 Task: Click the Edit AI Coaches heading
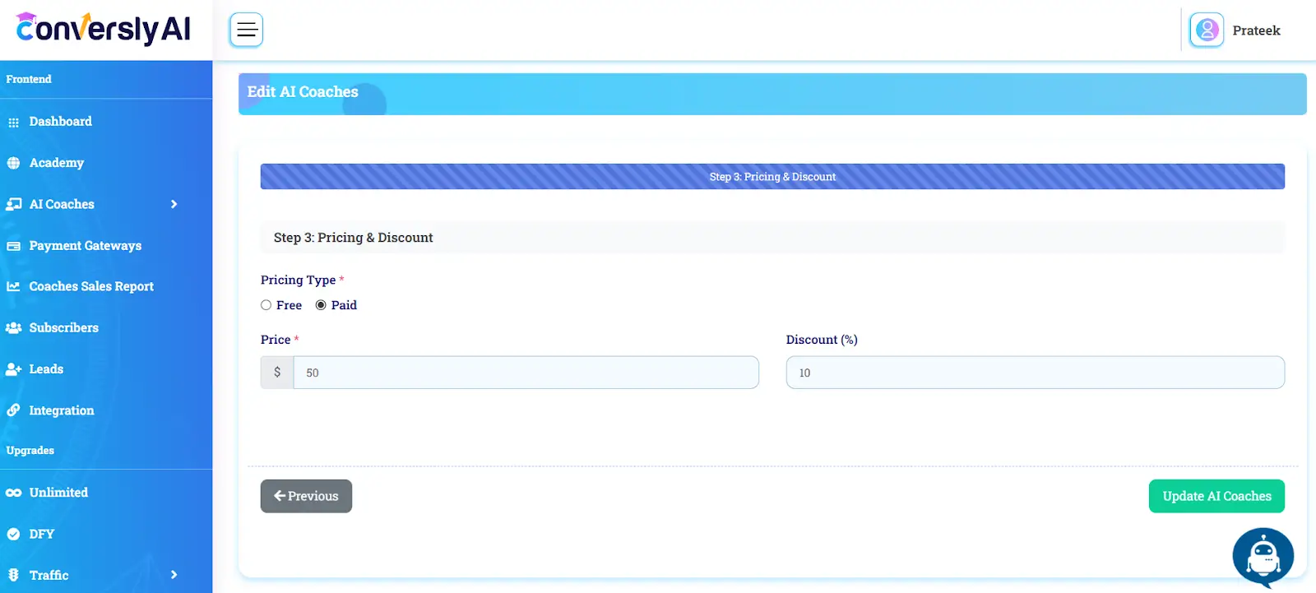(x=303, y=92)
